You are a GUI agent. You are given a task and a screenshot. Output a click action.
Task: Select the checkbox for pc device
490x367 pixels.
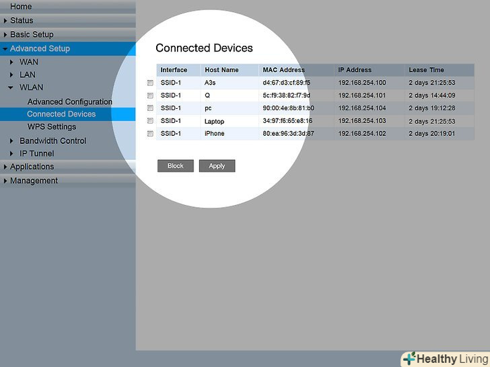(x=150, y=108)
